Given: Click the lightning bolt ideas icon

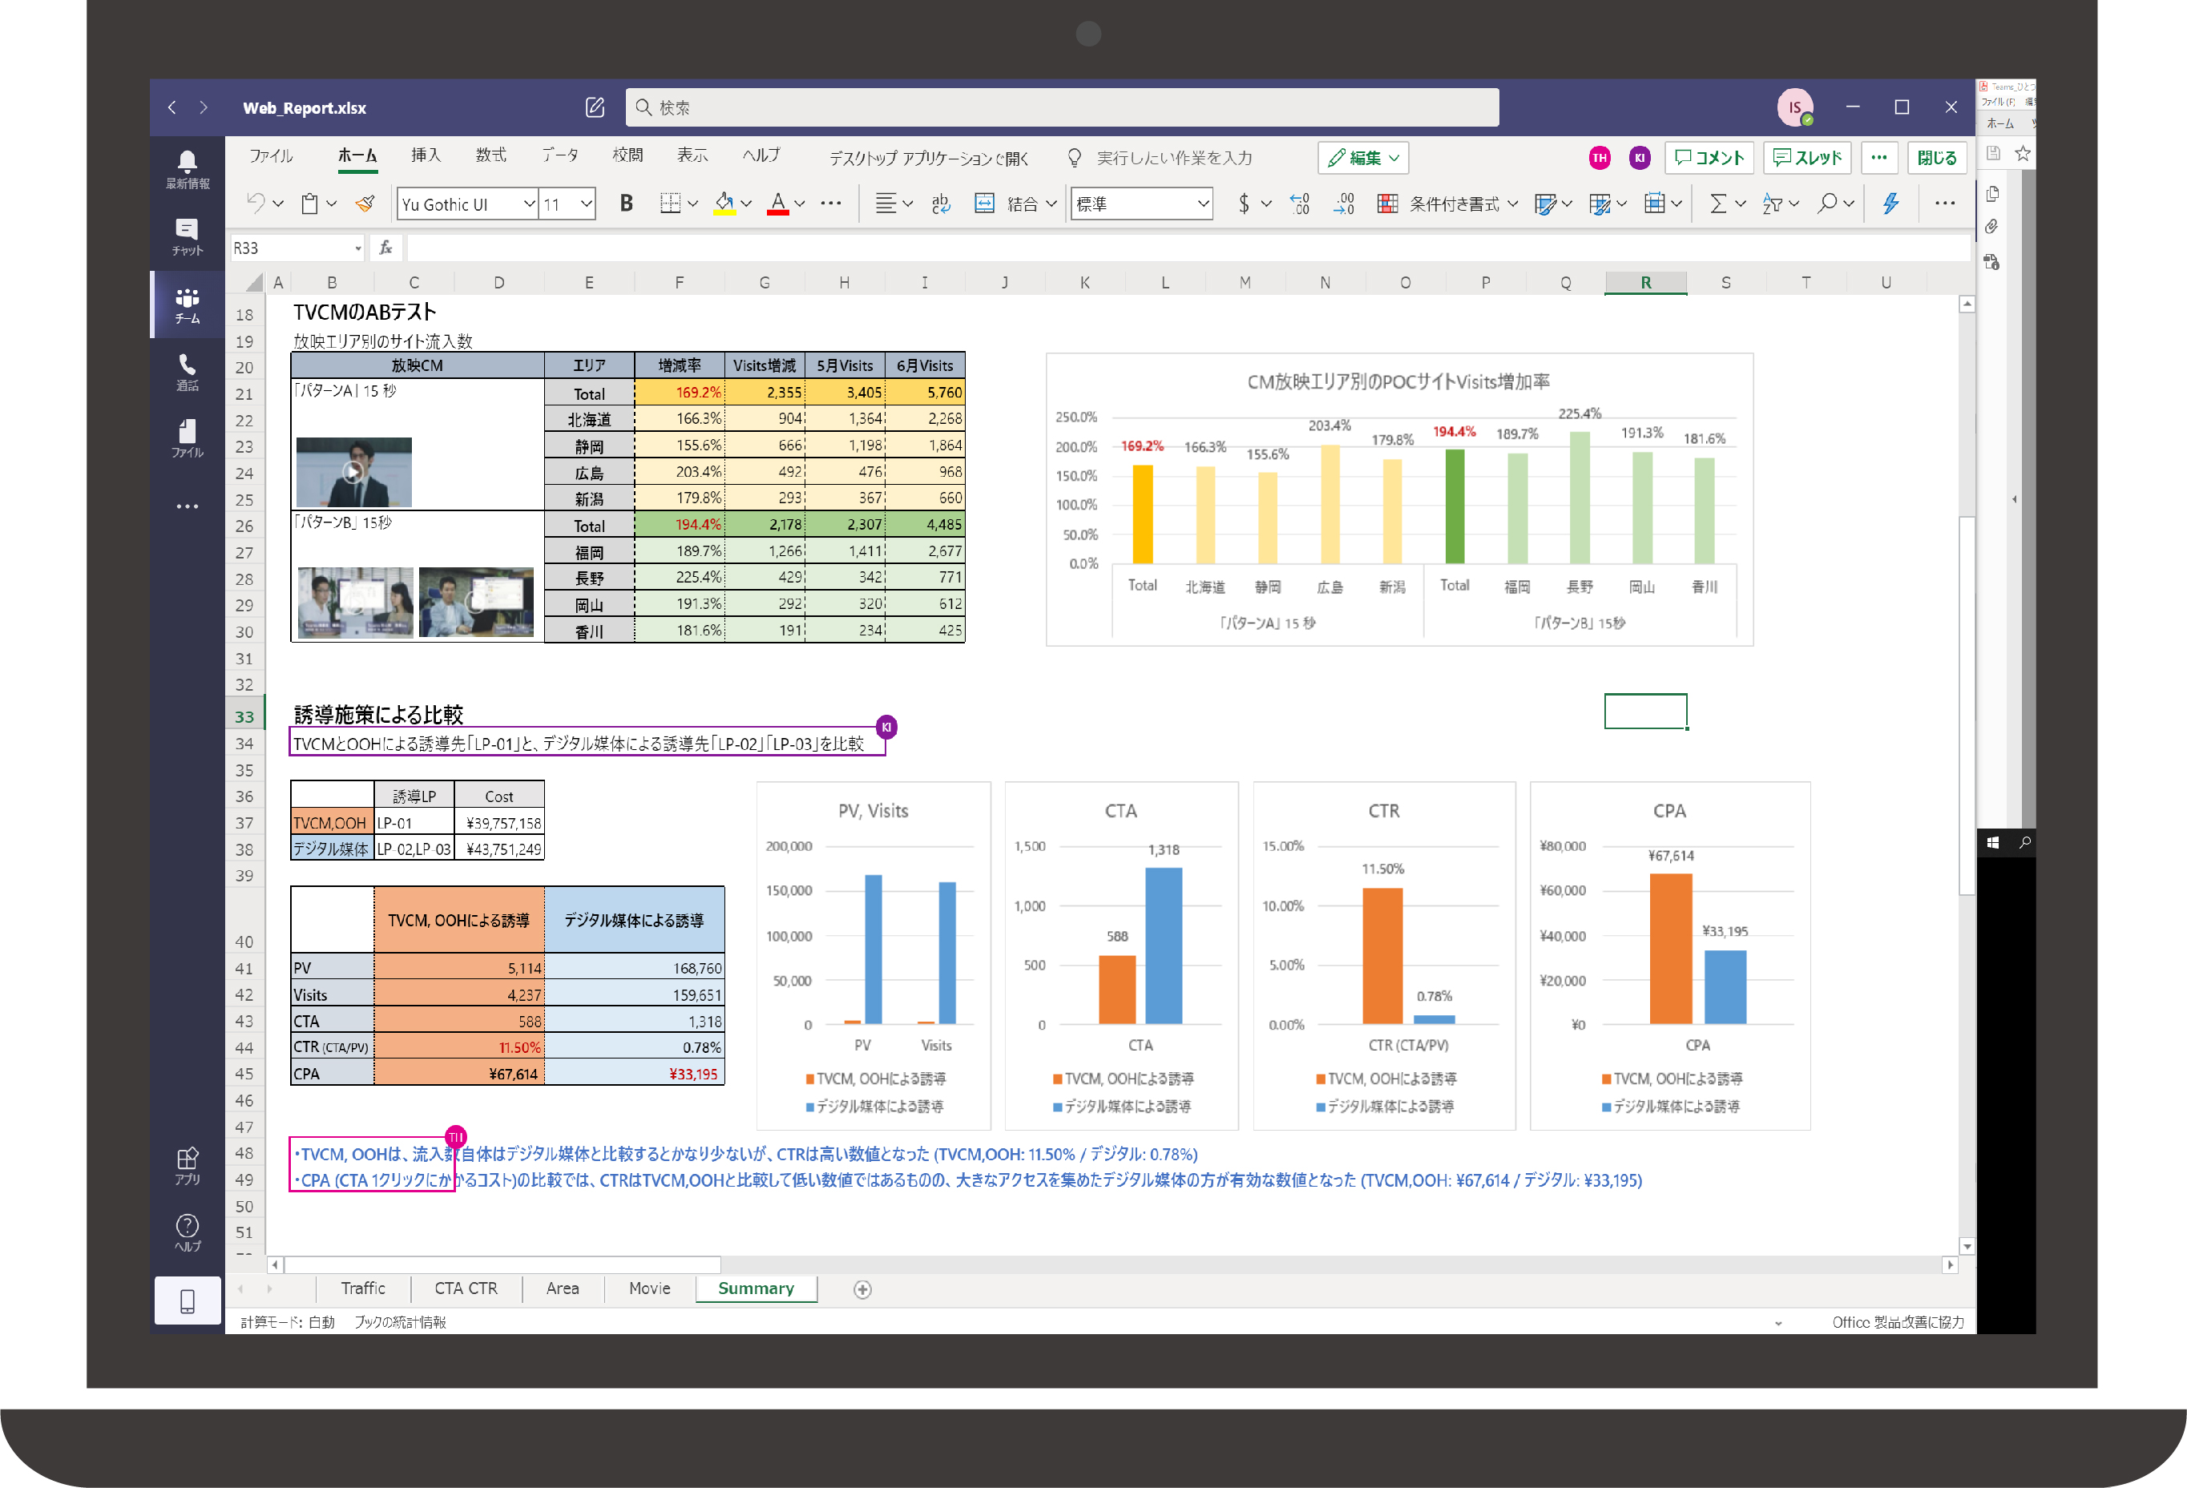Looking at the screenshot, I should pyautogui.click(x=1890, y=204).
